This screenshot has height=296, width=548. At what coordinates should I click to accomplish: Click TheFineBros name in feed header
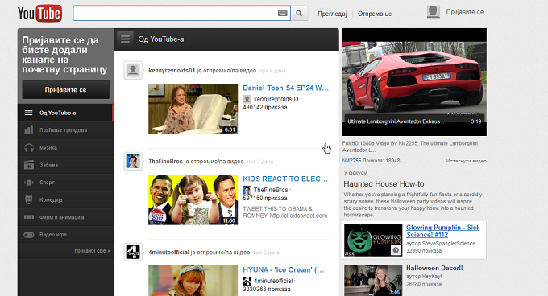coord(166,162)
